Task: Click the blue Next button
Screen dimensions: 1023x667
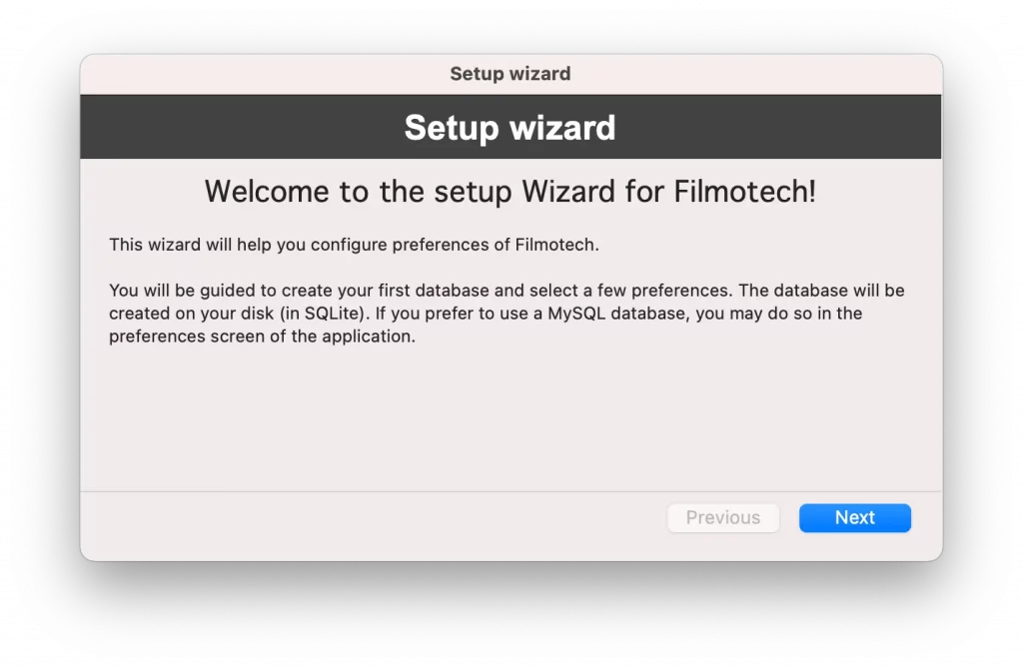Action: click(x=854, y=517)
